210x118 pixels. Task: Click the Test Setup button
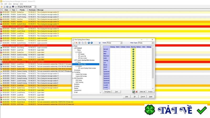pyautogui.click(x=107, y=92)
